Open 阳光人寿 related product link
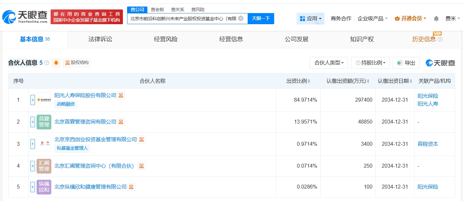The image size is (463, 201). (x=428, y=104)
